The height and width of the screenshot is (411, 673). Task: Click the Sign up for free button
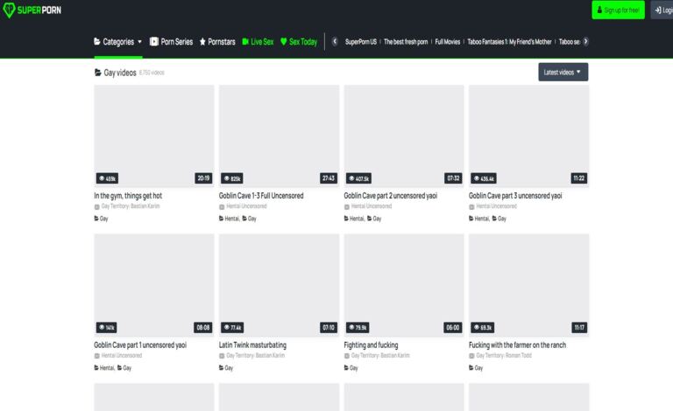[618, 10]
